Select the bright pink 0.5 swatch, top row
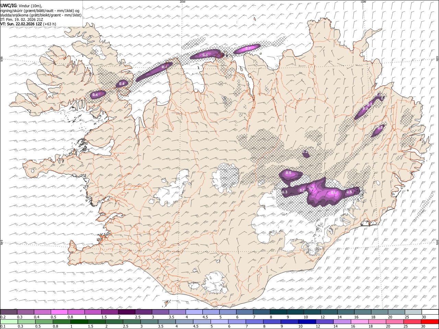This screenshot has width=439, height=329. [59, 312]
